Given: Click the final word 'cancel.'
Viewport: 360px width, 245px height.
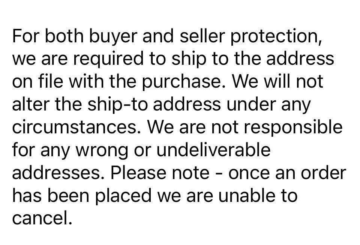Looking at the screenshot, I should 41,218.
